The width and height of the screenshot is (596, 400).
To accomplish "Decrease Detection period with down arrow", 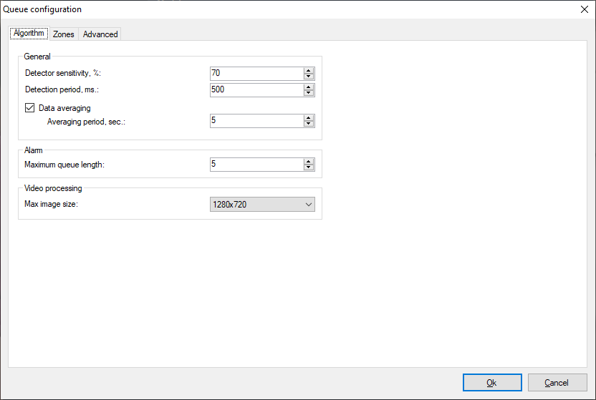I will (x=309, y=93).
